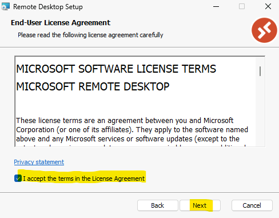Click the Remote Desktop Setup title bar icon
The height and width of the screenshot is (218, 279).
point(5,6)
